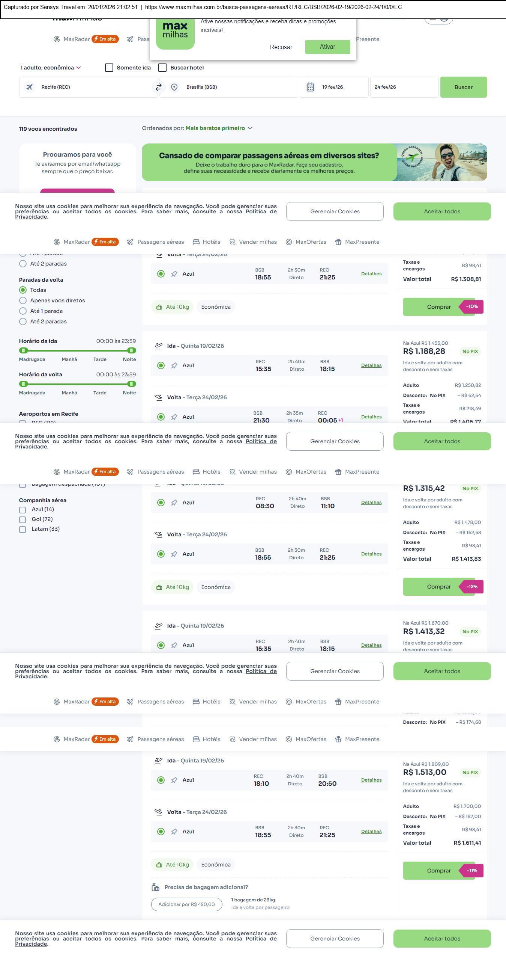Screen dimensions: 506x957
Task: Pin the Azul 18:10 REC departure flight
Action: (x=174, y=780)
